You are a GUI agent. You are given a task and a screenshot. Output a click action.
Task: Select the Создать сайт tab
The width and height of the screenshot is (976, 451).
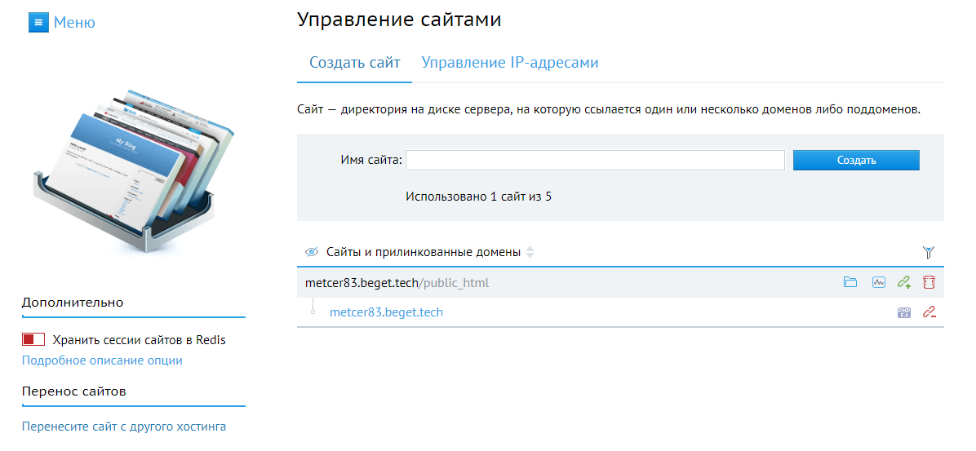pyautogui.click(x=354, y=63)
